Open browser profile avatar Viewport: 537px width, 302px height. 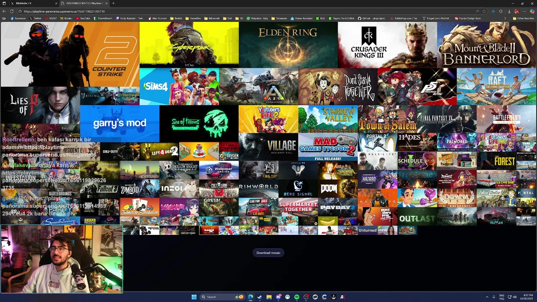[516, 11]
